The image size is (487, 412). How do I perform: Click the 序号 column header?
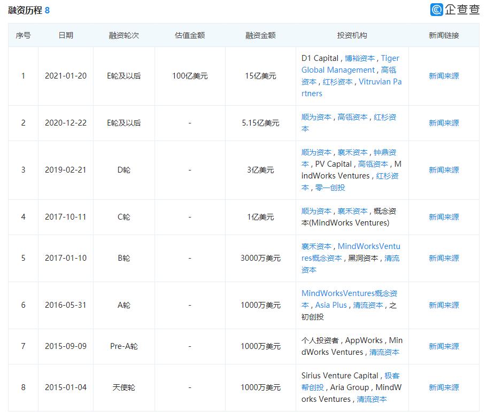click(24, 35)
